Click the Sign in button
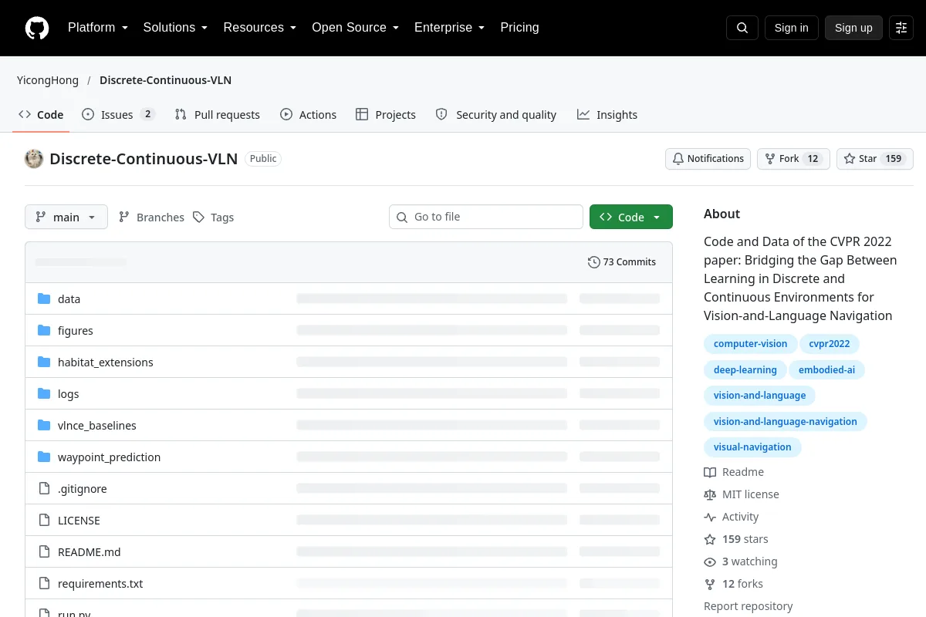Screen dimensions: 926x617 click(791, 28)
